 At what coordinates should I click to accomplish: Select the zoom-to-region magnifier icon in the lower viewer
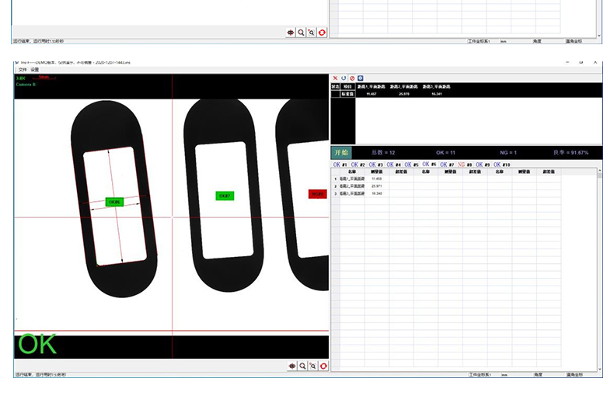[312, 365]
